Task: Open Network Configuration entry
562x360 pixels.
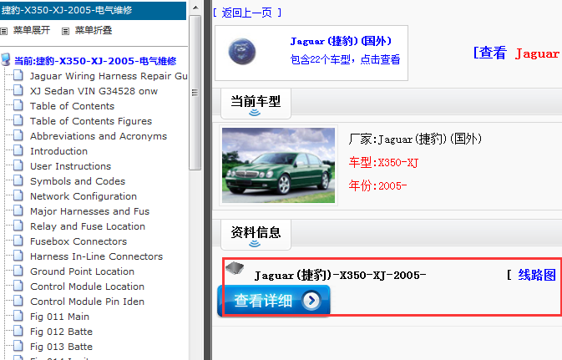Action: coord(84,196)
